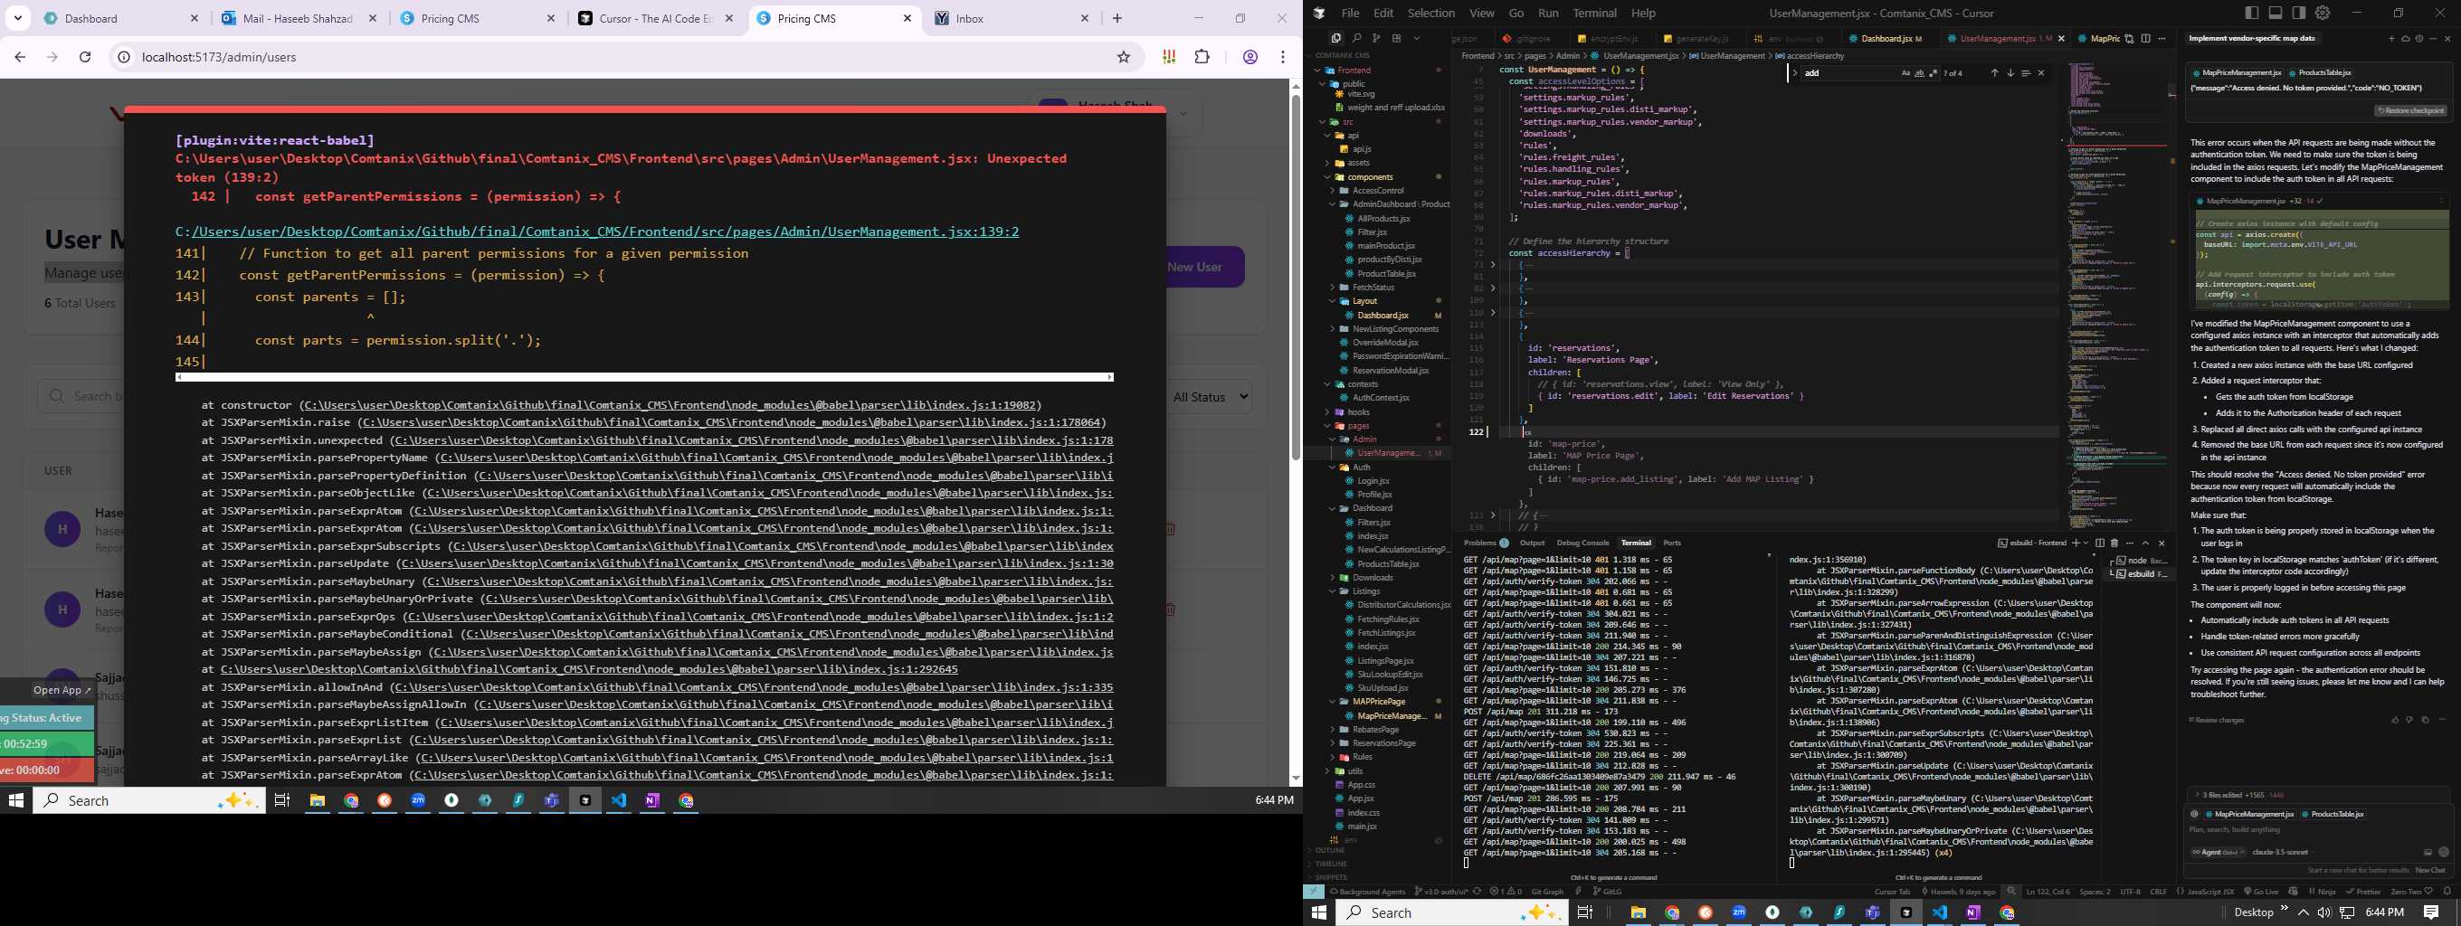
Task: Open ProductTable.jsx in explorer
Action: pyautogui.click(x=1387, y=274)
